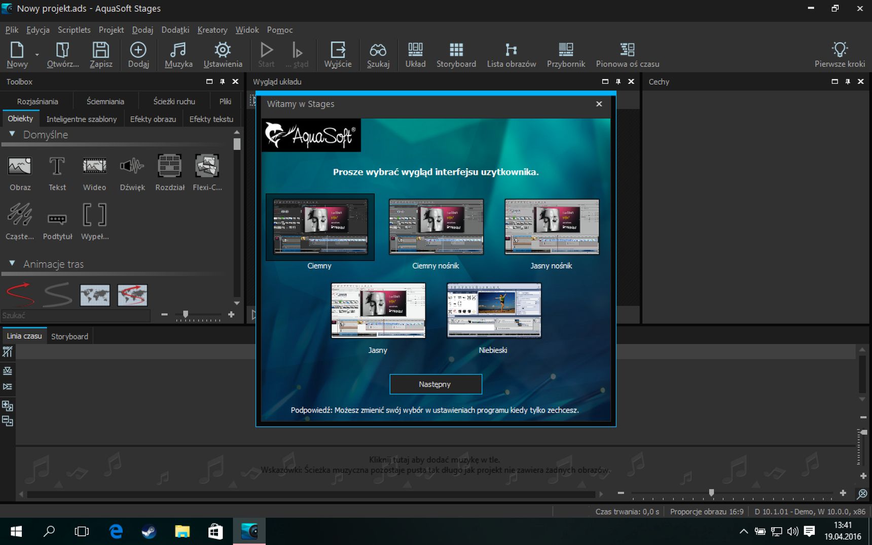872x545 pixels.
Task: Select the Dźwięk object in Toolbox
Action: (x=132, y=173)
